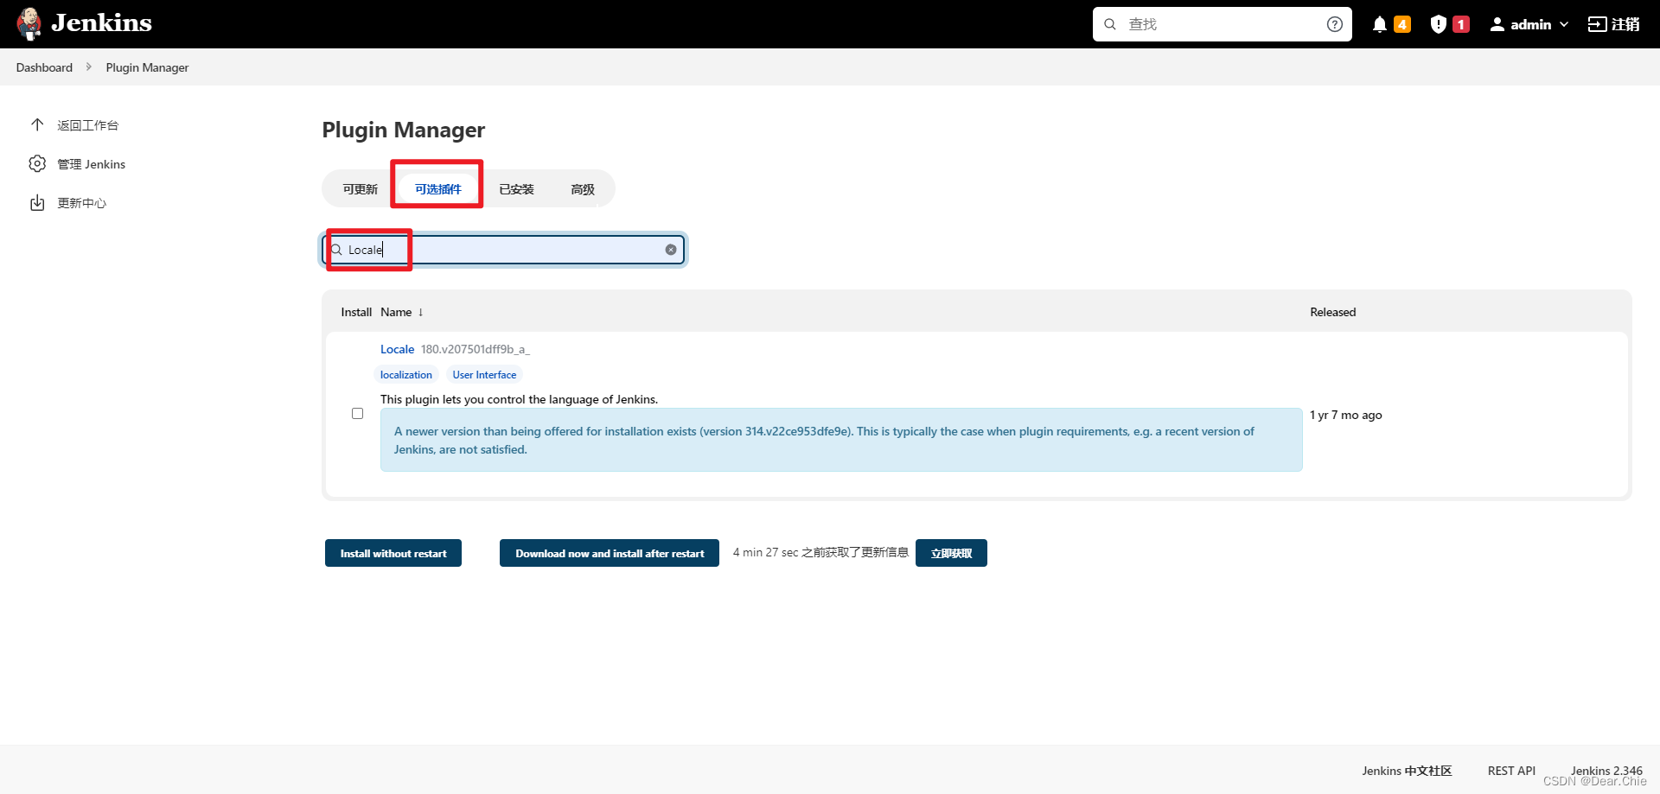
Task: Click the Jenkins 2.346 version link
Action: [x=1606, y=771]
